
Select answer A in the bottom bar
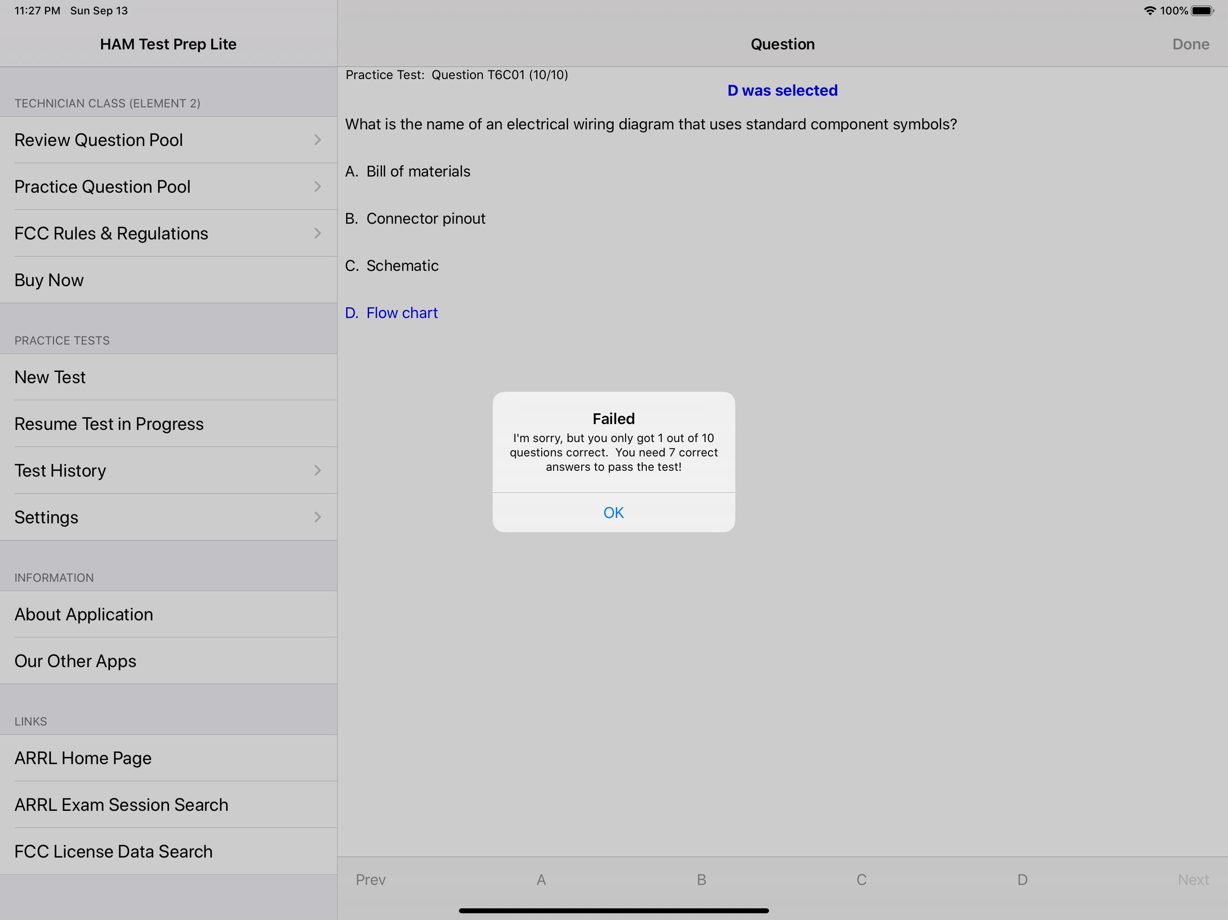541,880
